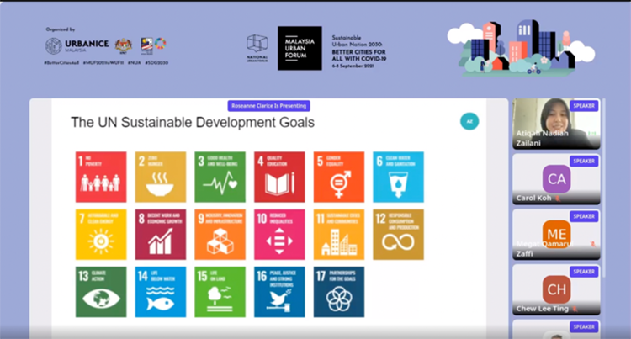Select SDG 7 Affordable and Clean Energy tile

pyautogui.click(x=101, y=235)
